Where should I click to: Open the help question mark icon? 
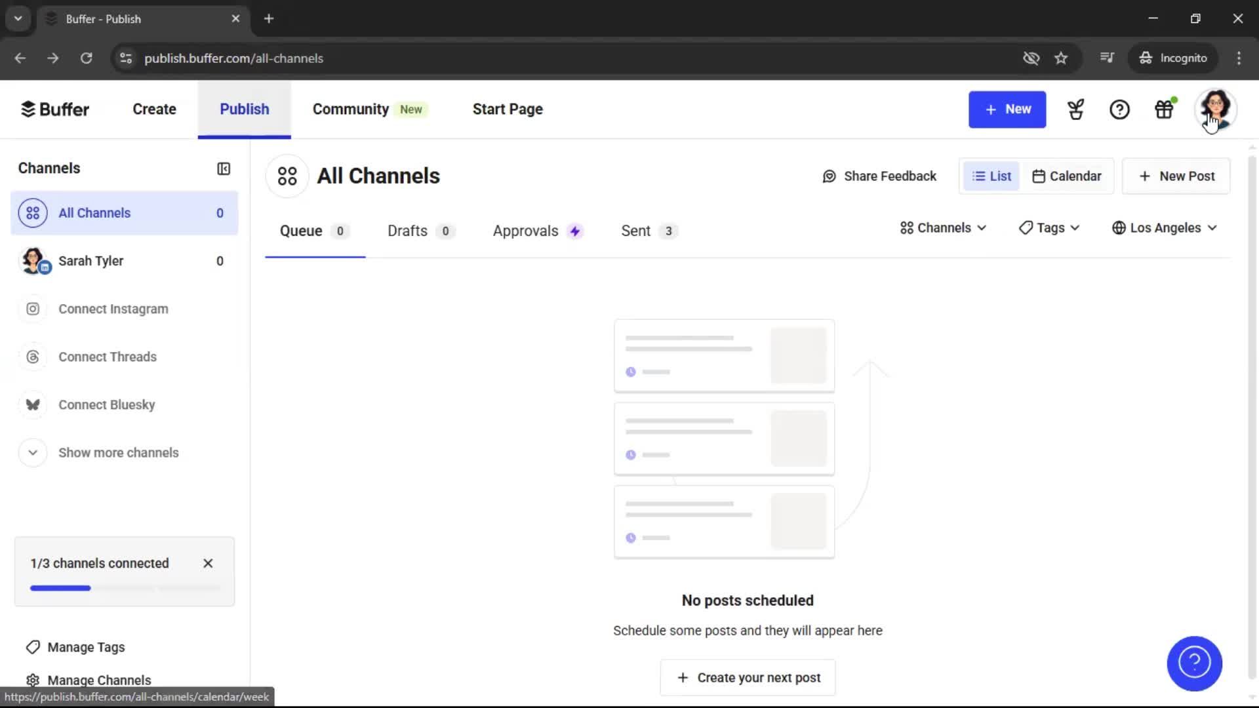(x=1120, y=109)
